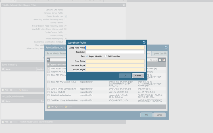
Task: Focus the Description field
Action: [x=115, y=52]
